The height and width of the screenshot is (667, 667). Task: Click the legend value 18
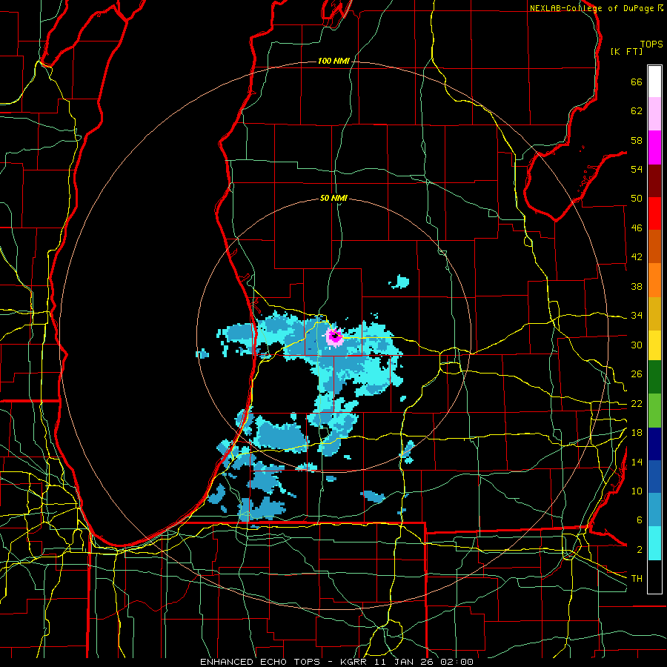637,433
